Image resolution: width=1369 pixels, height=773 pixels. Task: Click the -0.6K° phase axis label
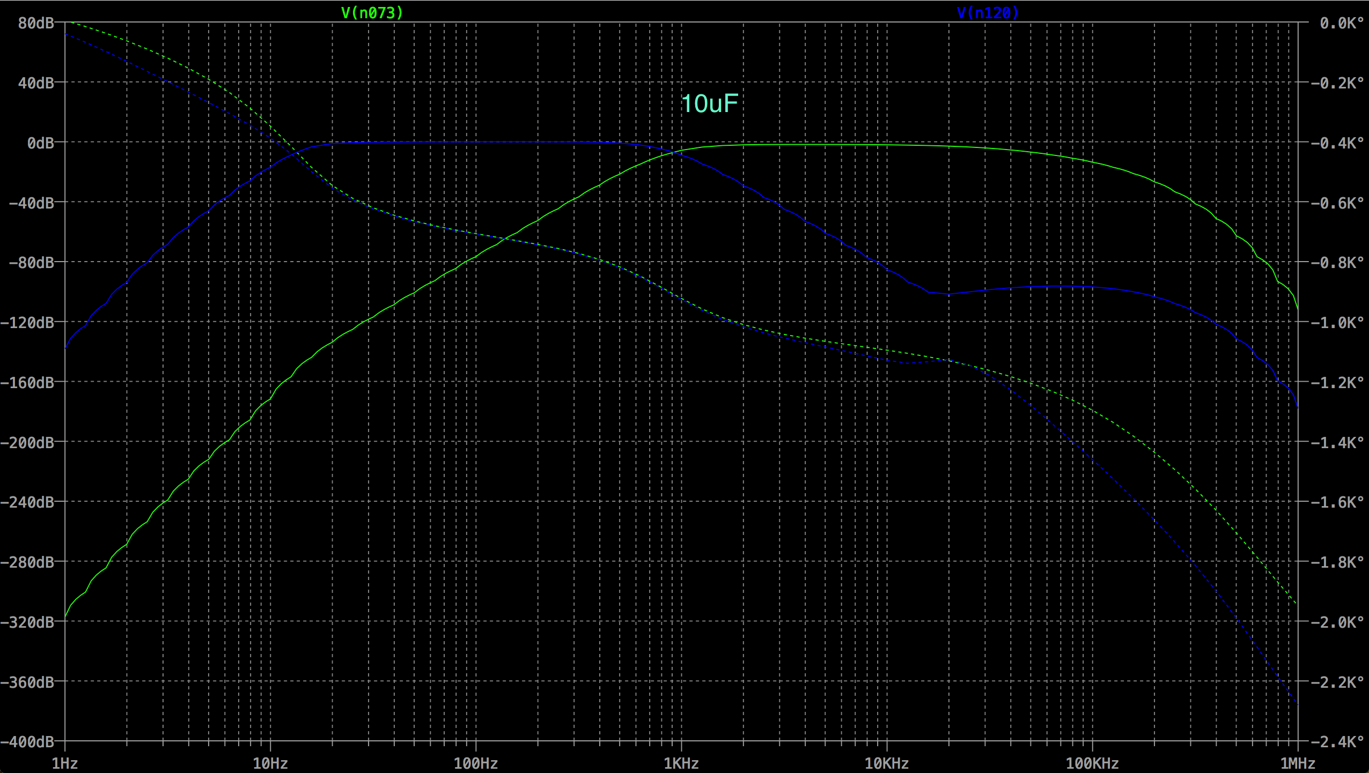tap(1337, 203)
